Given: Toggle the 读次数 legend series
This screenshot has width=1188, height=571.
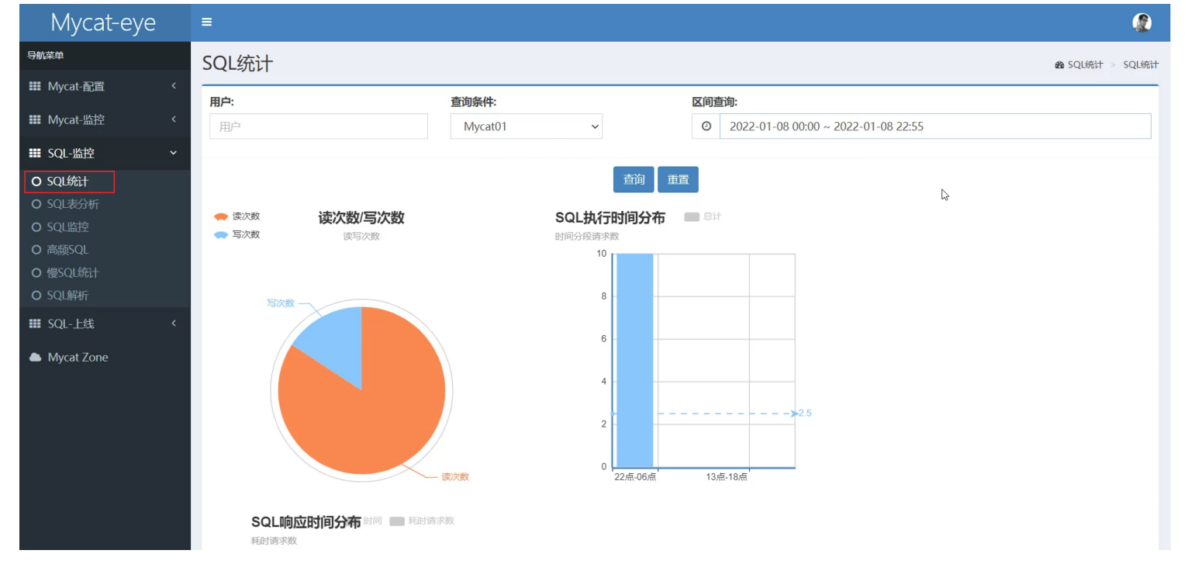Looking at the screenshot, I should (x=237, y=216).
